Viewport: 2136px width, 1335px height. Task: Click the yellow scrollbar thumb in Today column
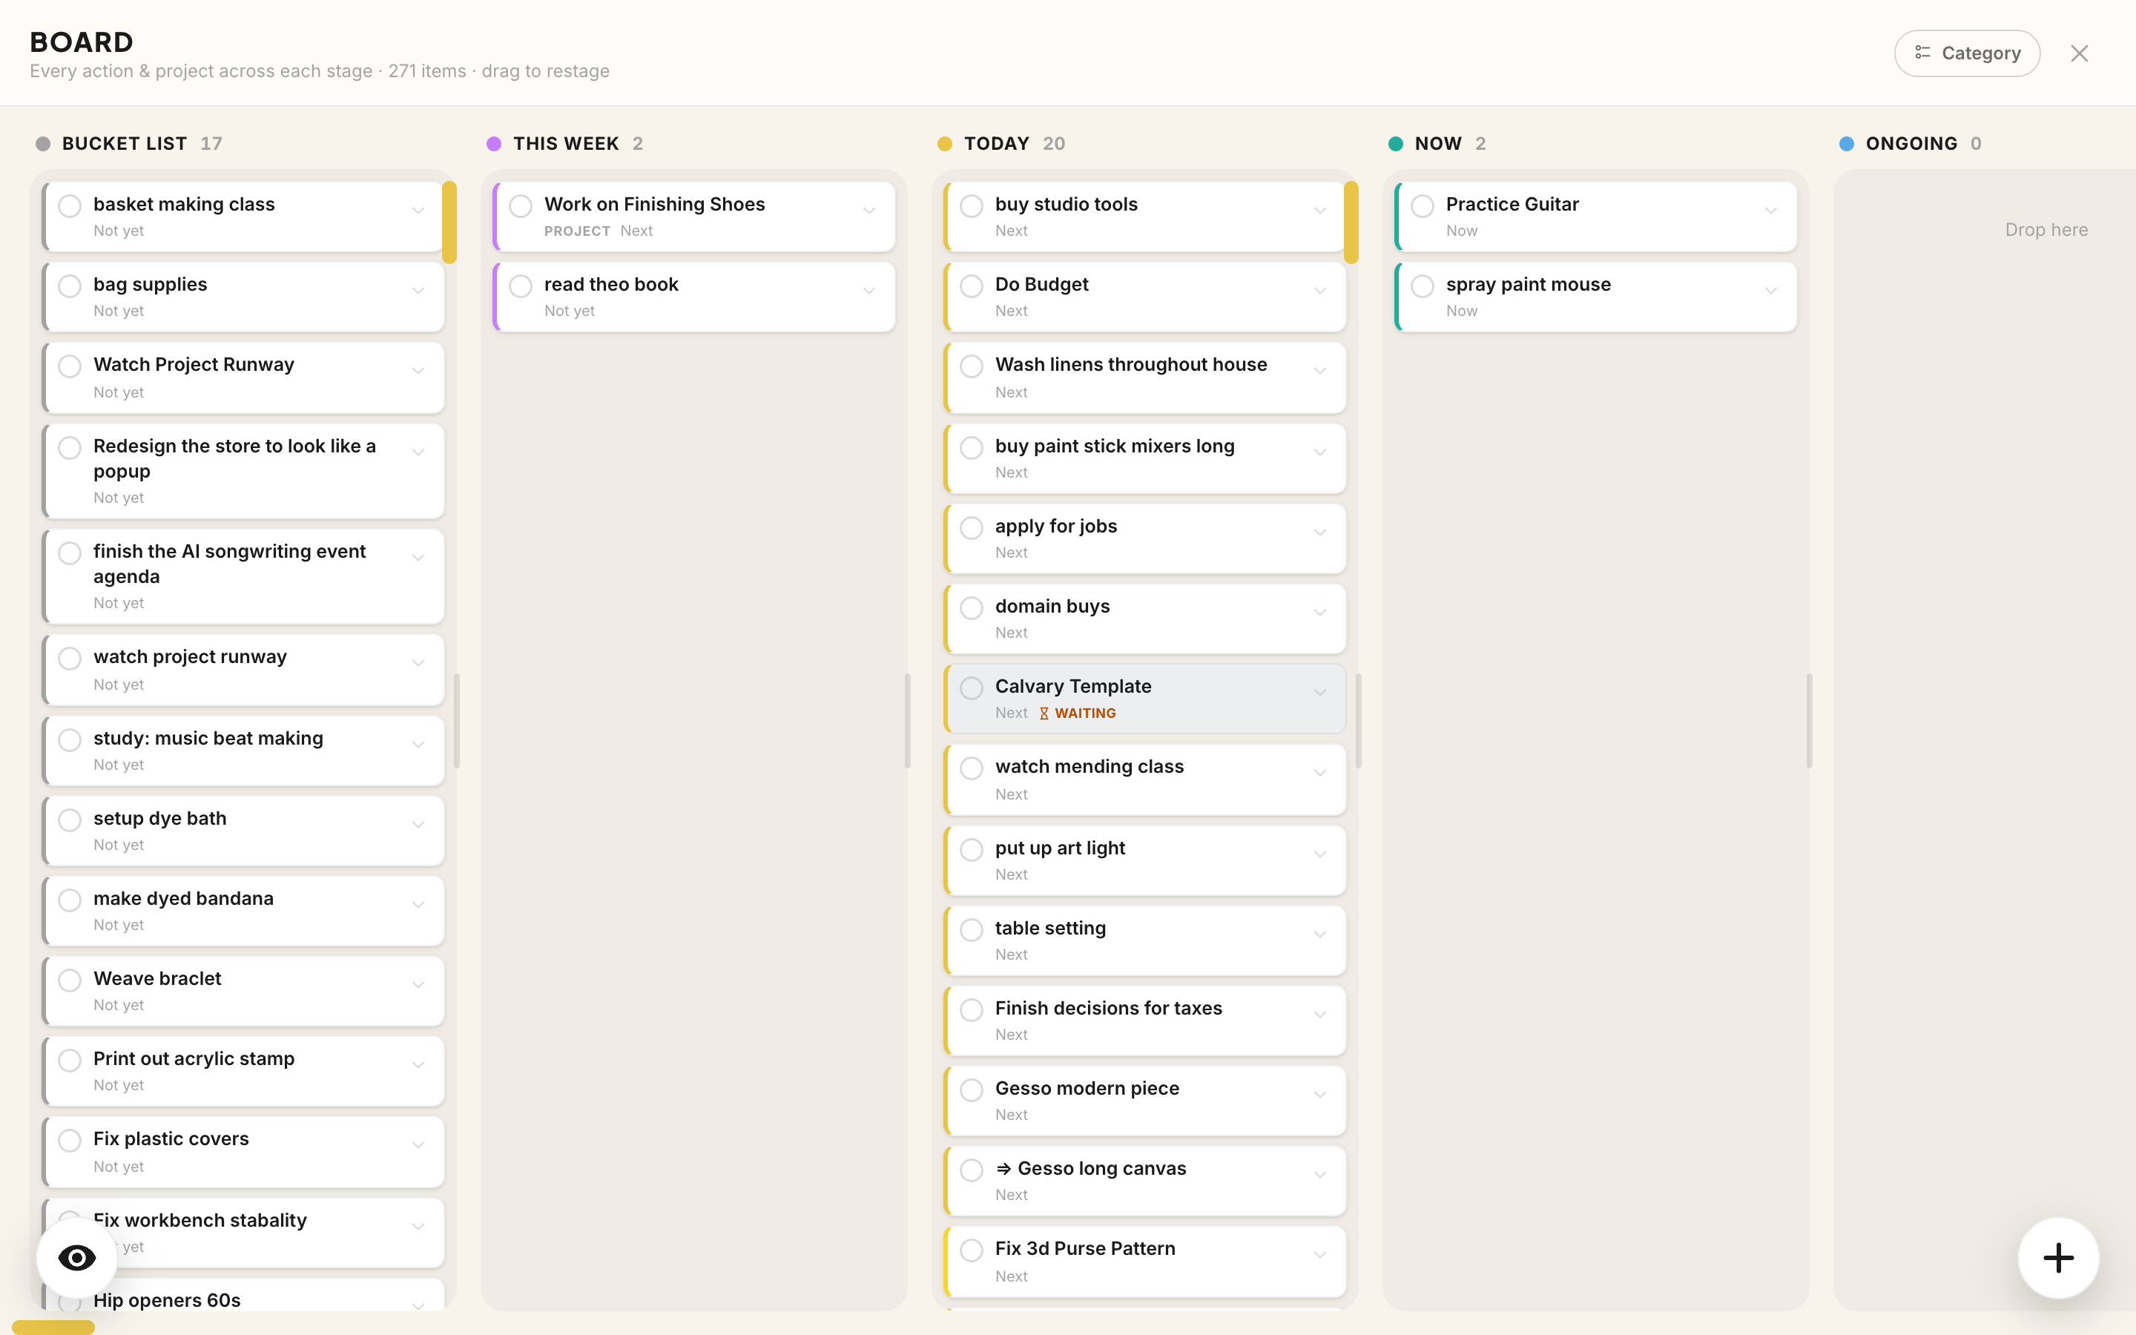(1351, 222)
